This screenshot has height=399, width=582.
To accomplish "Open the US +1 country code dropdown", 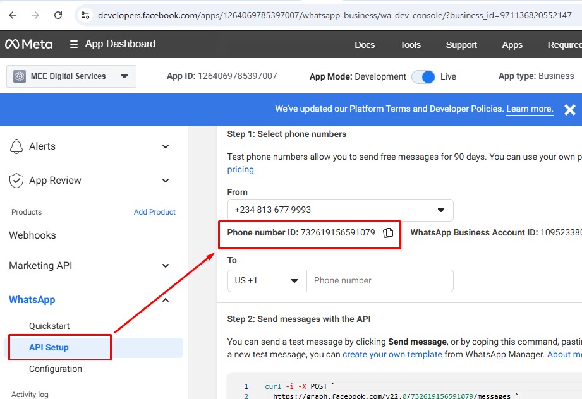I will 267,281.
